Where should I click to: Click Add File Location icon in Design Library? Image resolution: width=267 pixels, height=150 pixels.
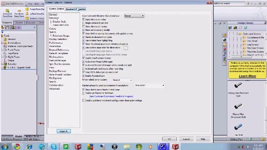pyautogui.click(x=235, y=27)
